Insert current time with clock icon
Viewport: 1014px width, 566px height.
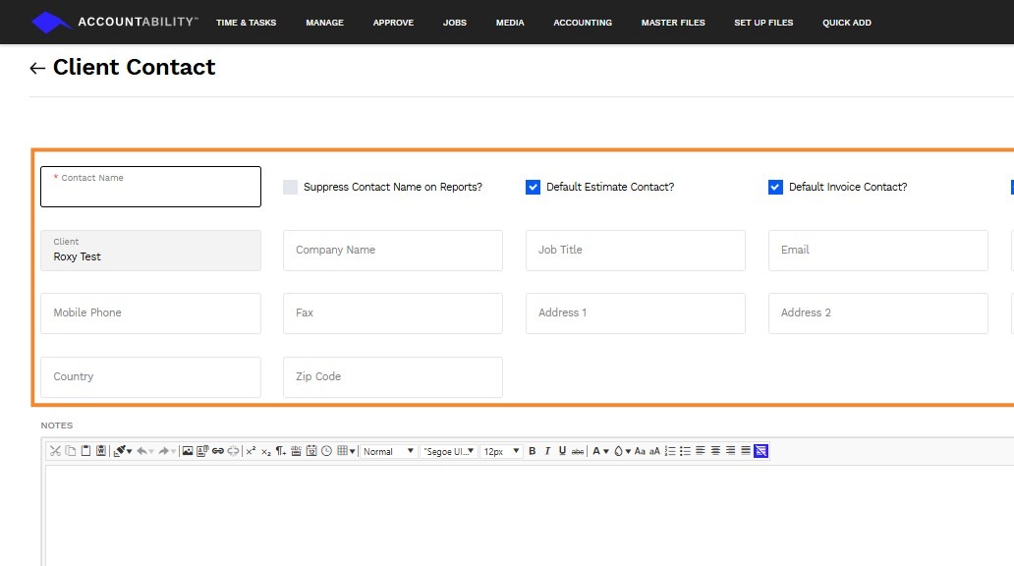tap(326, 451)
